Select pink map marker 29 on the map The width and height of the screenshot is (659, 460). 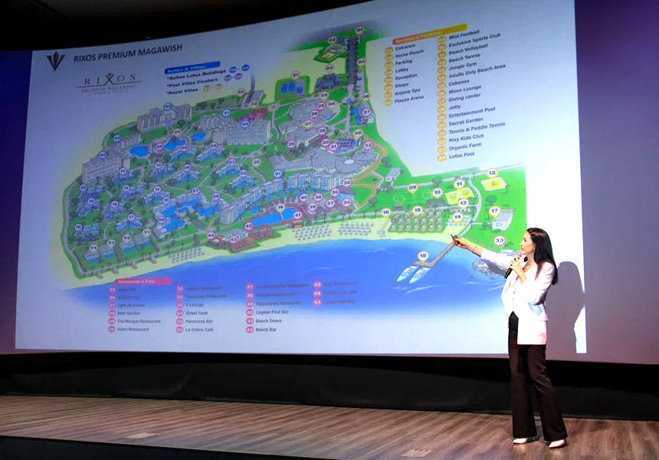(x=292, y=145)
